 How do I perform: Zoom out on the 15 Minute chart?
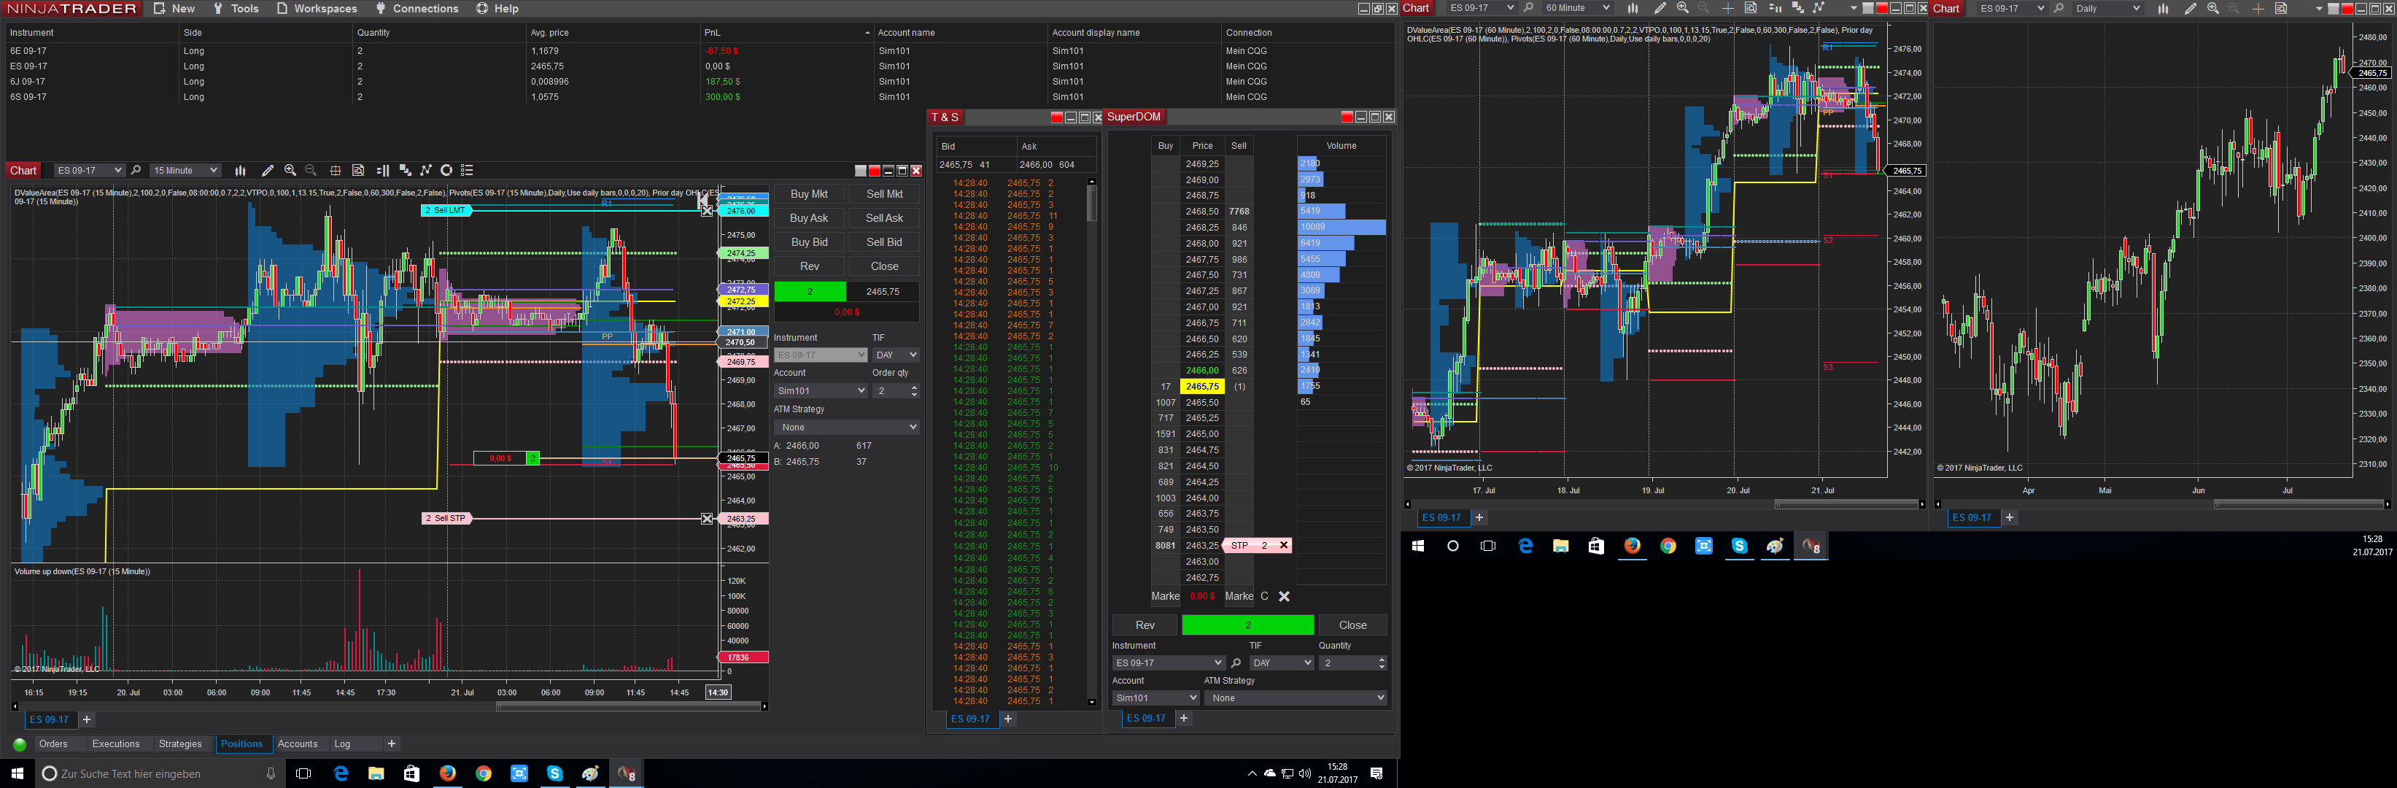(x=311, y=170)
